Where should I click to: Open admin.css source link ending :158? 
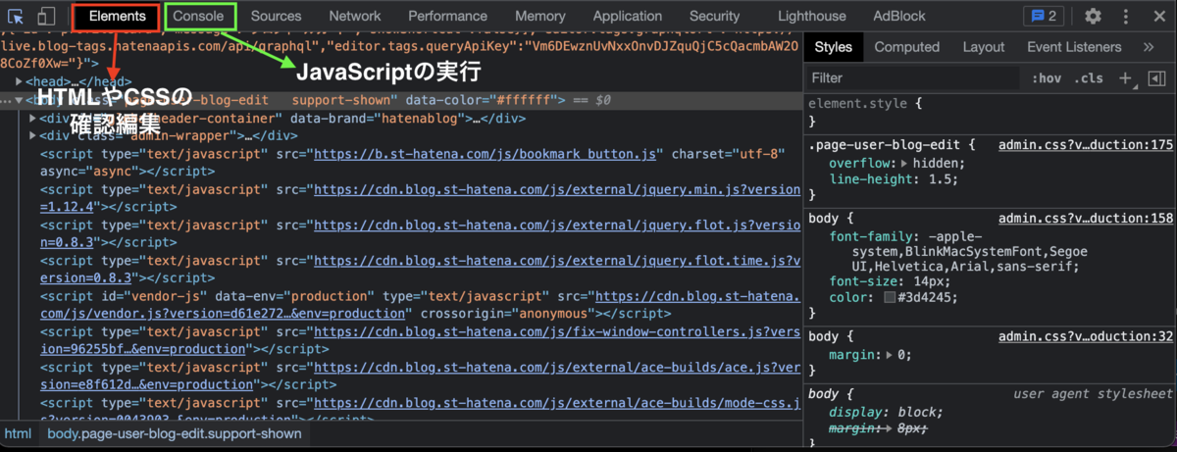1086,220
